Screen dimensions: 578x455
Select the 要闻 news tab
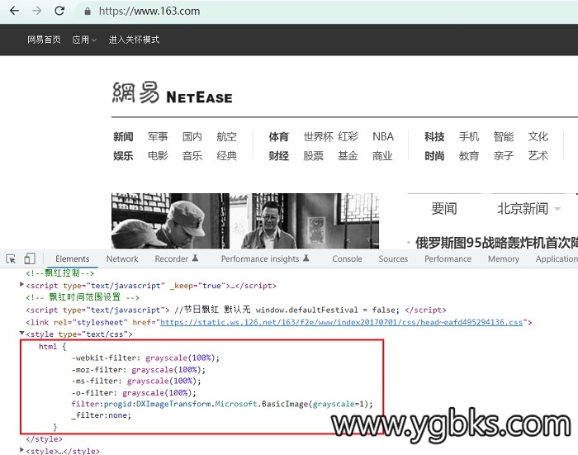[444, 209]
